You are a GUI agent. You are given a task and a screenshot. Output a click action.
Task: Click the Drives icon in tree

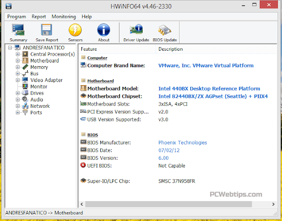coord(25,93)
